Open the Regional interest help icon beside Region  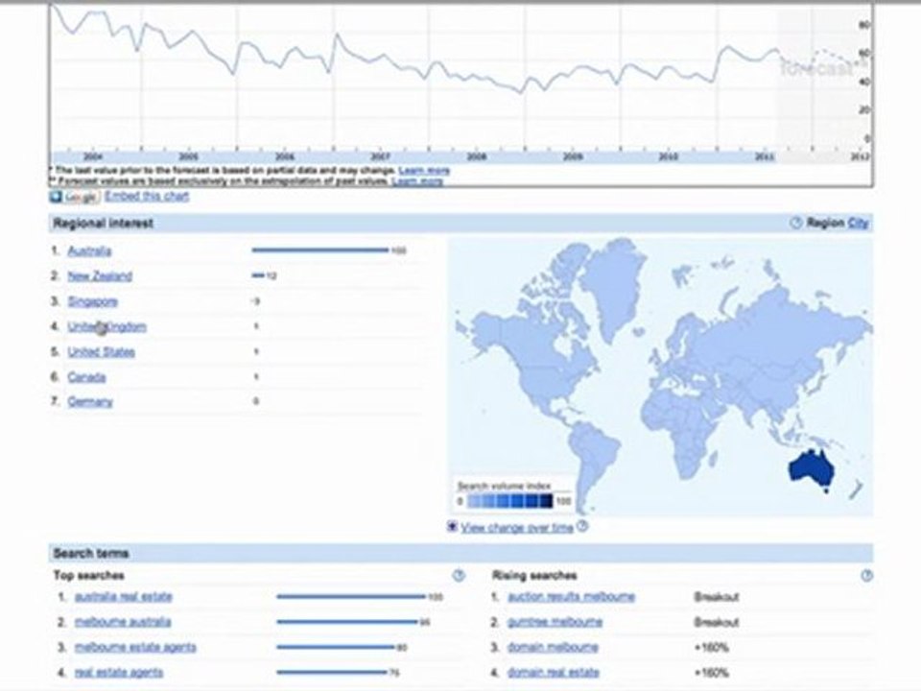click(795, 223)
